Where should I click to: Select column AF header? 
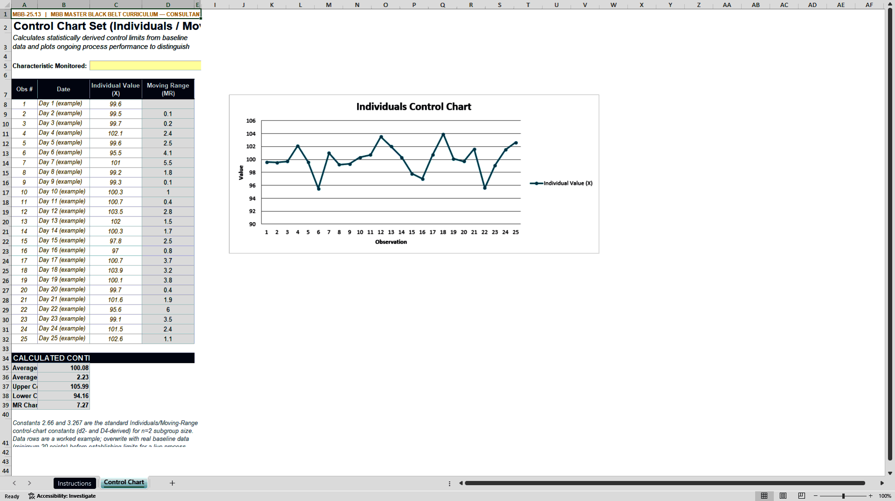tap(869, 5)
